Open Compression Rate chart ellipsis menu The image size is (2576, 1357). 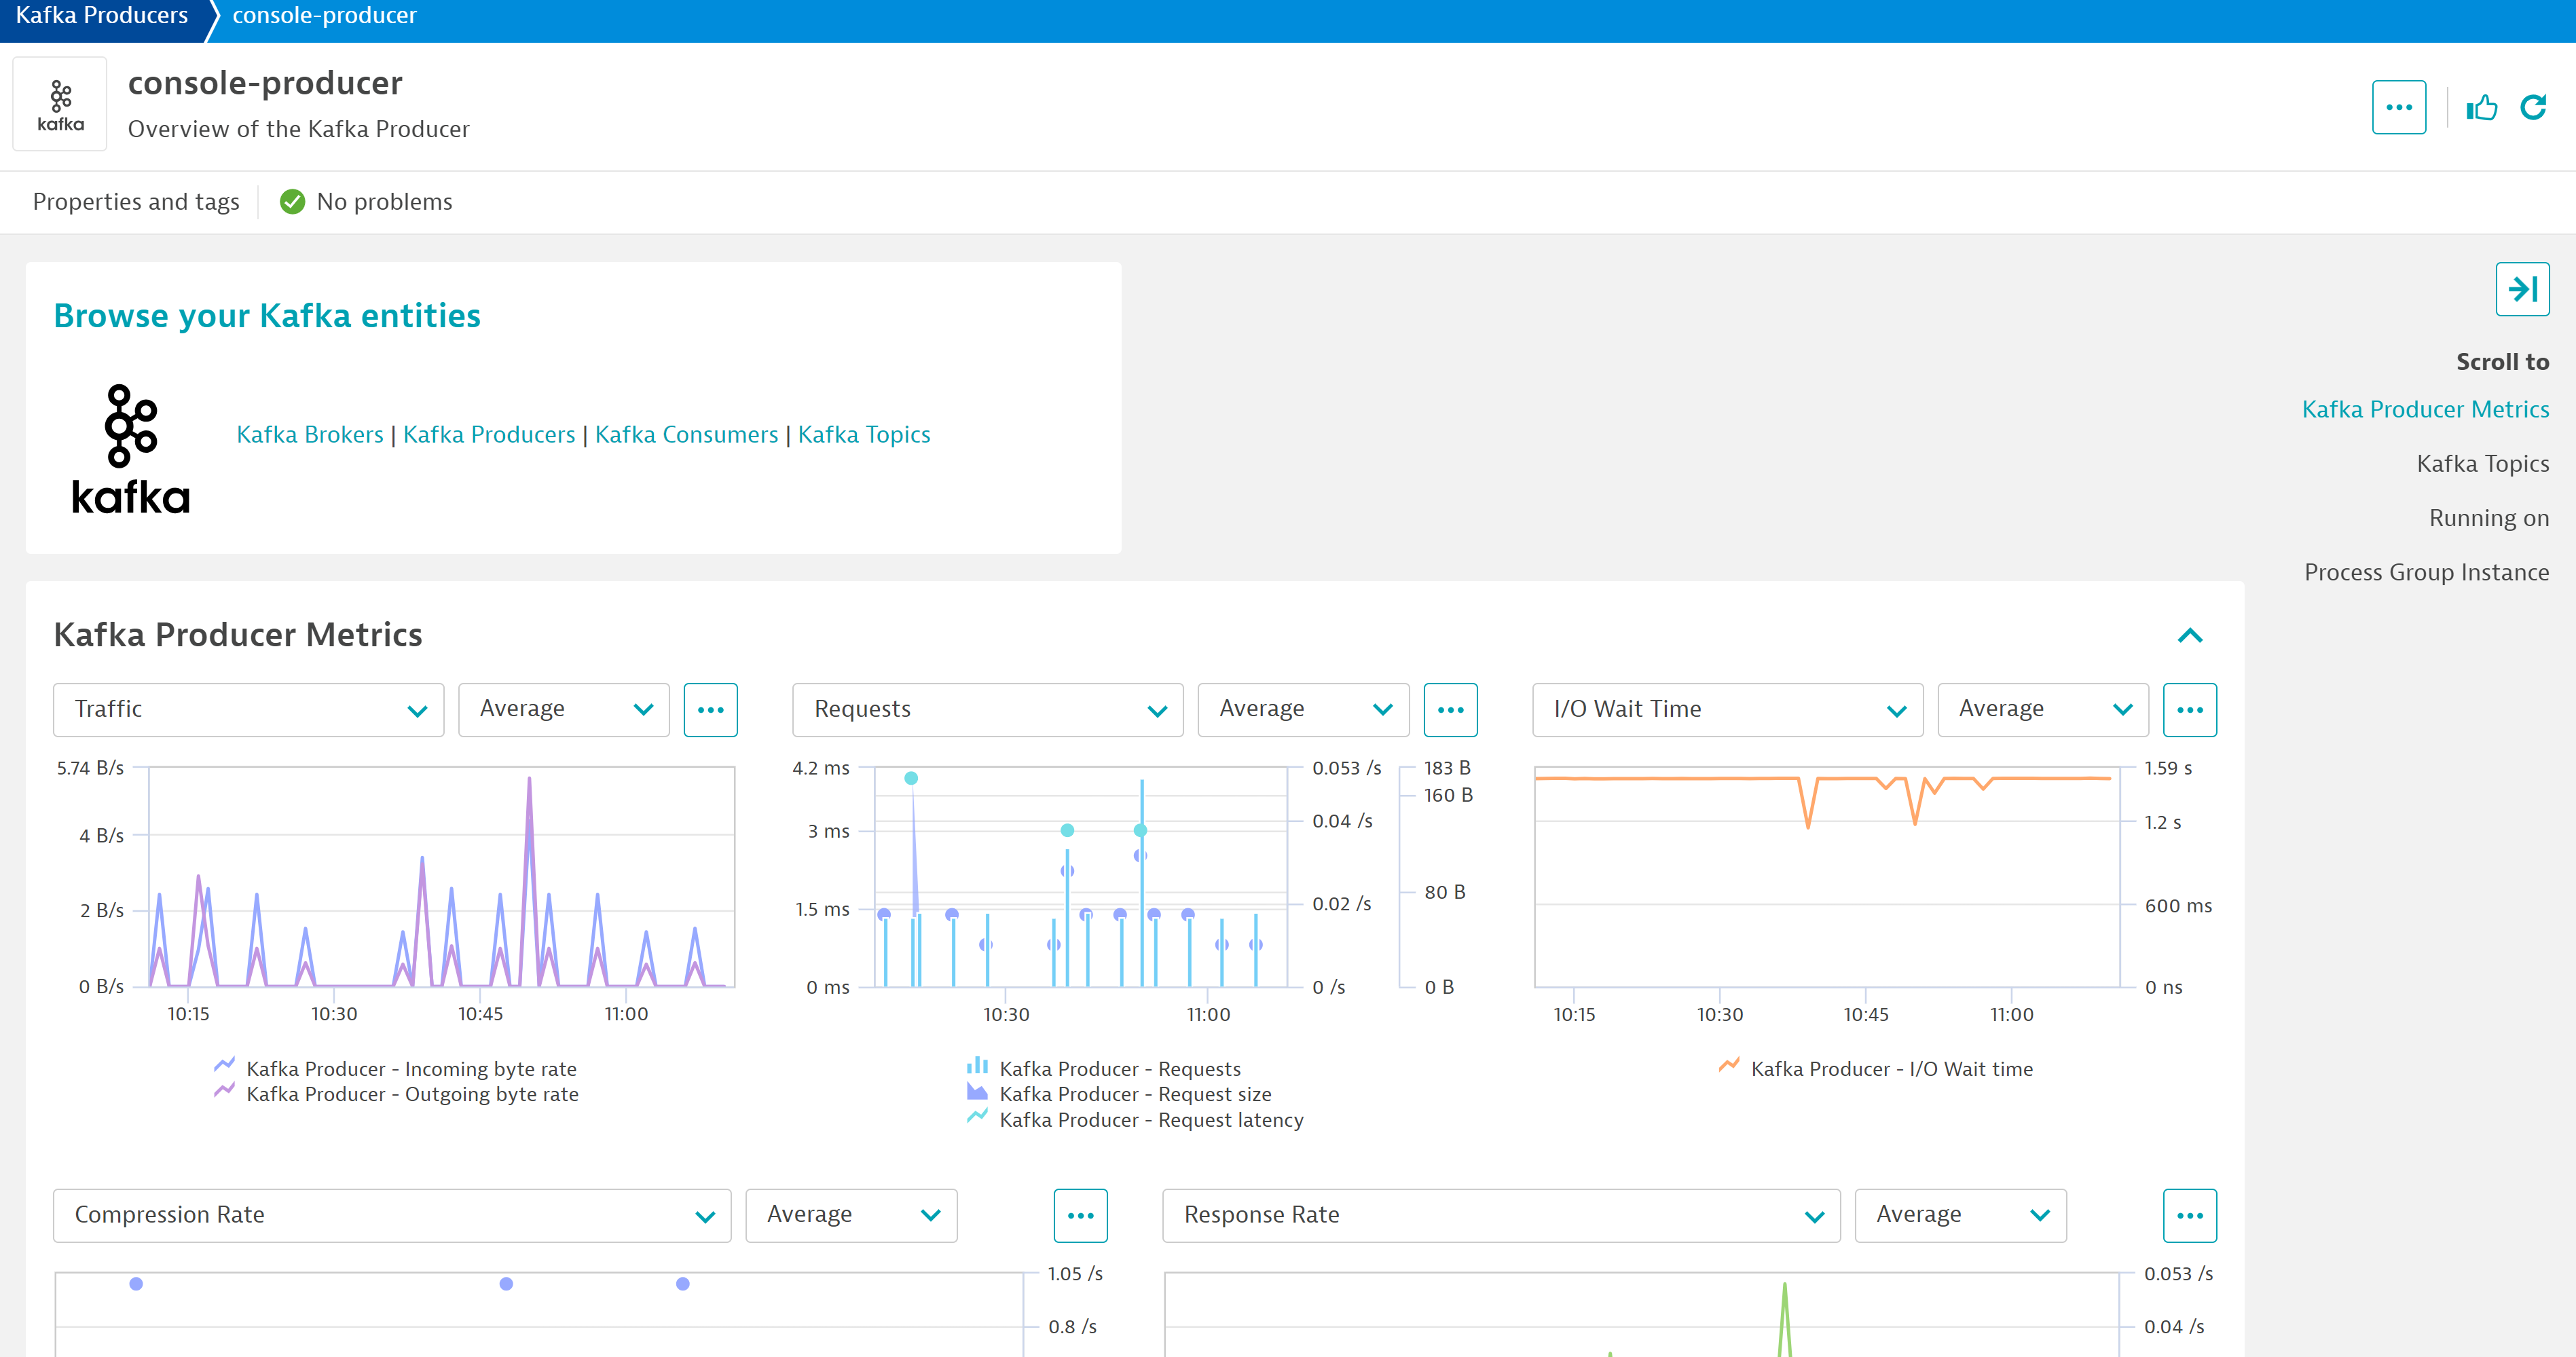click(x=1080, y=1215)
